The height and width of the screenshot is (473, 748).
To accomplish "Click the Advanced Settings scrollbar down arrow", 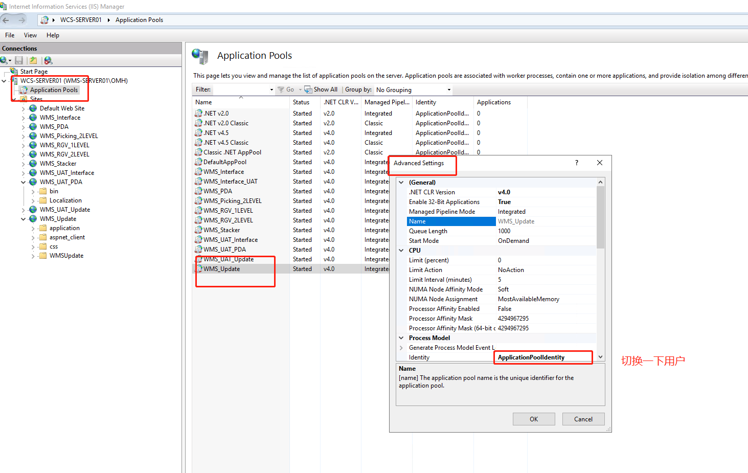I will pos(601,357).
